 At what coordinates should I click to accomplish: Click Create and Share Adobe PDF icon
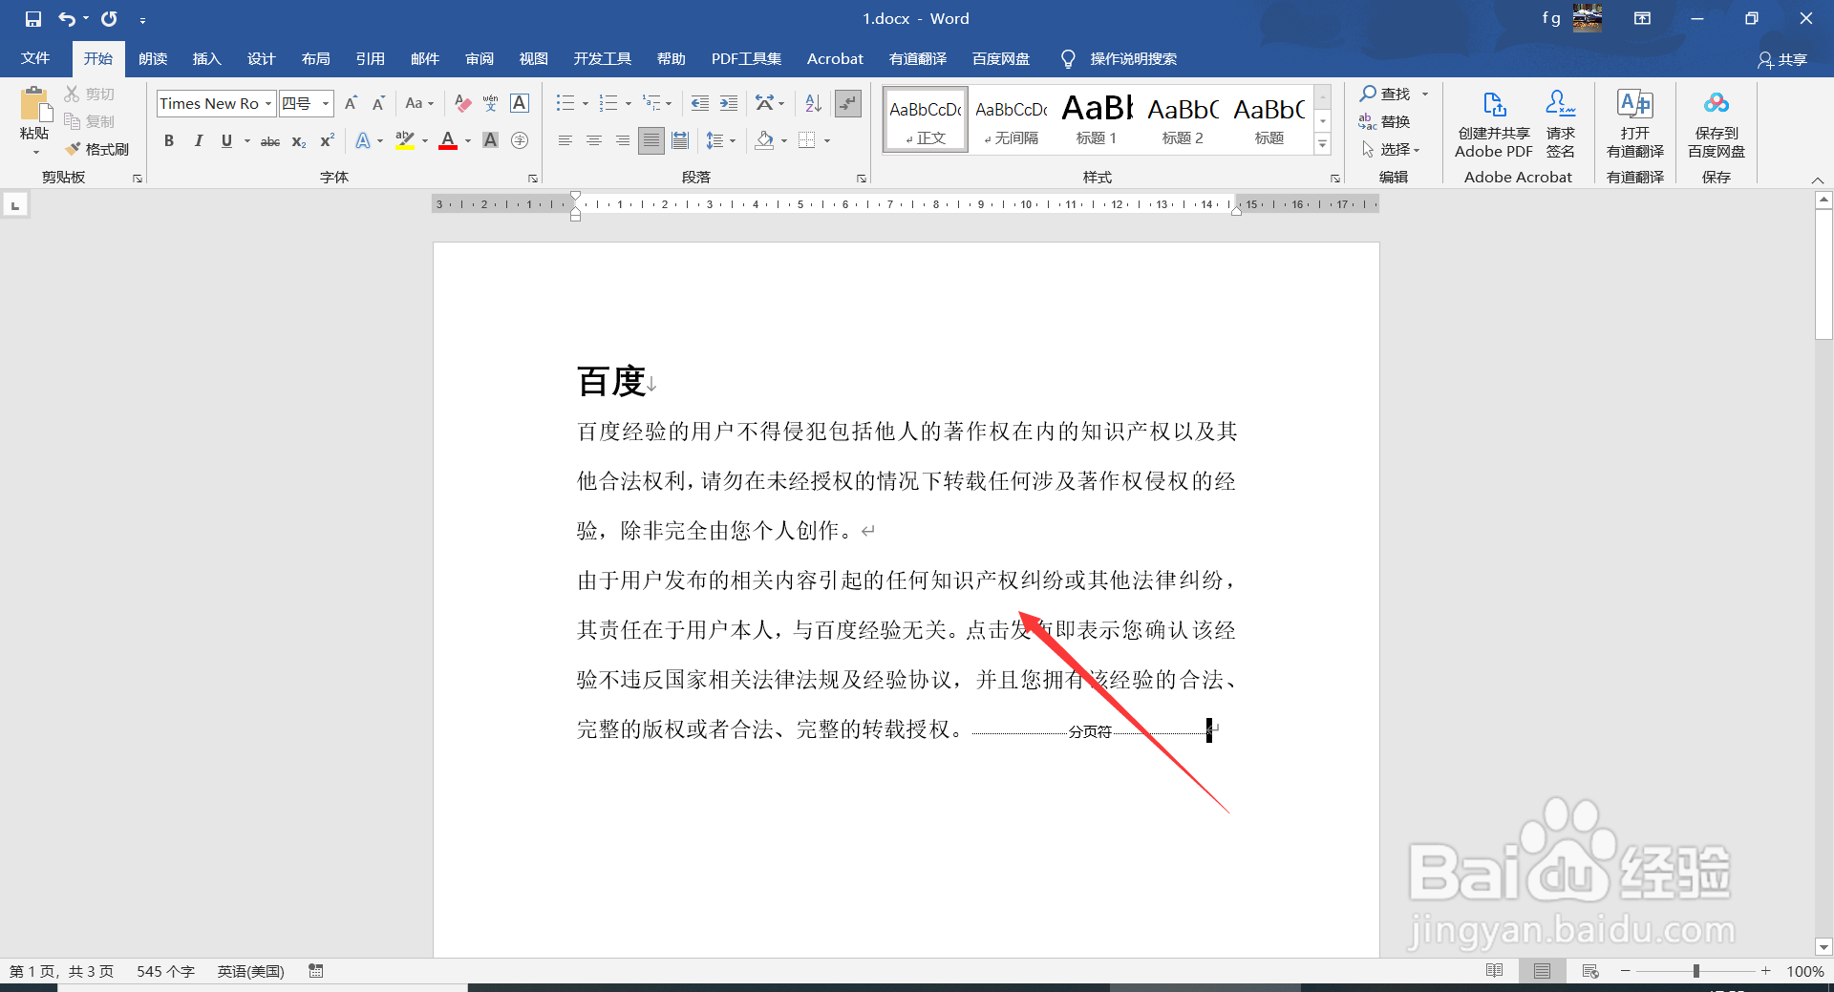[x=1494, y=122]
